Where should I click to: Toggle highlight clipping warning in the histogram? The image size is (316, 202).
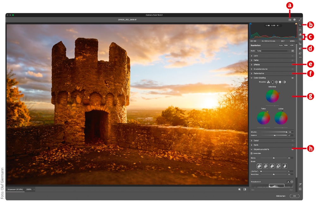pos(296,24)
